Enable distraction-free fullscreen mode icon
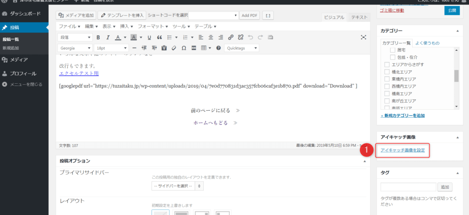469x215 pixels. pos(364,37)
